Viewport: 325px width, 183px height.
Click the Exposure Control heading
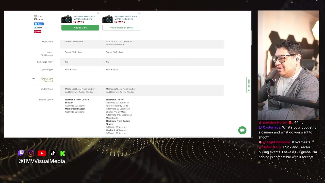pos(47,80)
